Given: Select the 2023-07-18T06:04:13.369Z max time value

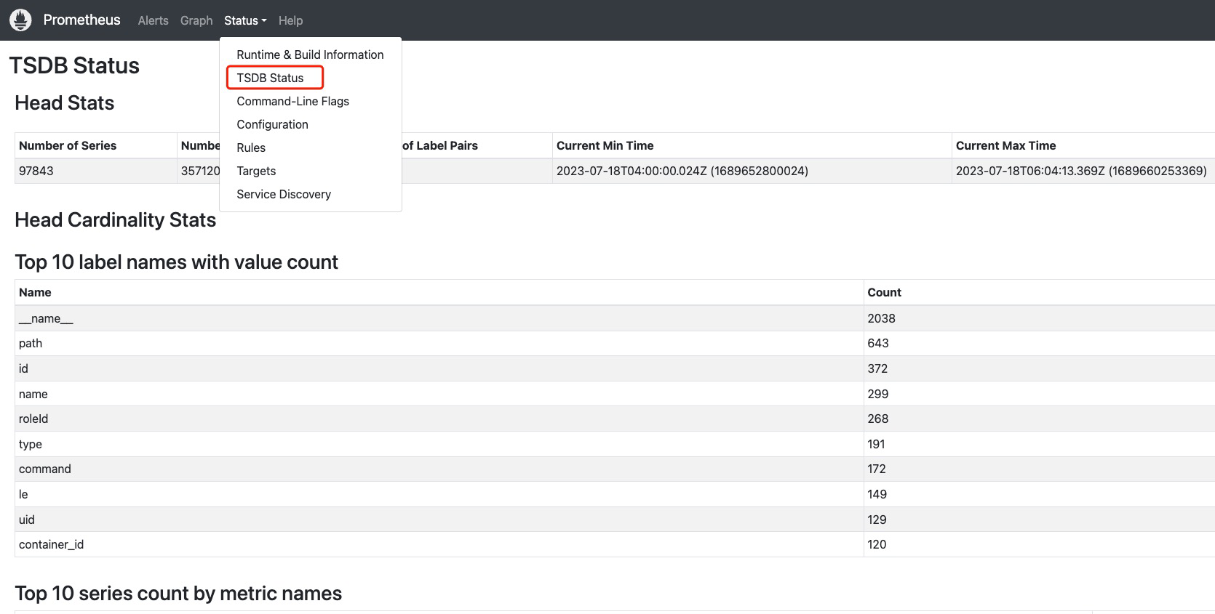Looking at the screenshot, I should tap(1081, 171).
